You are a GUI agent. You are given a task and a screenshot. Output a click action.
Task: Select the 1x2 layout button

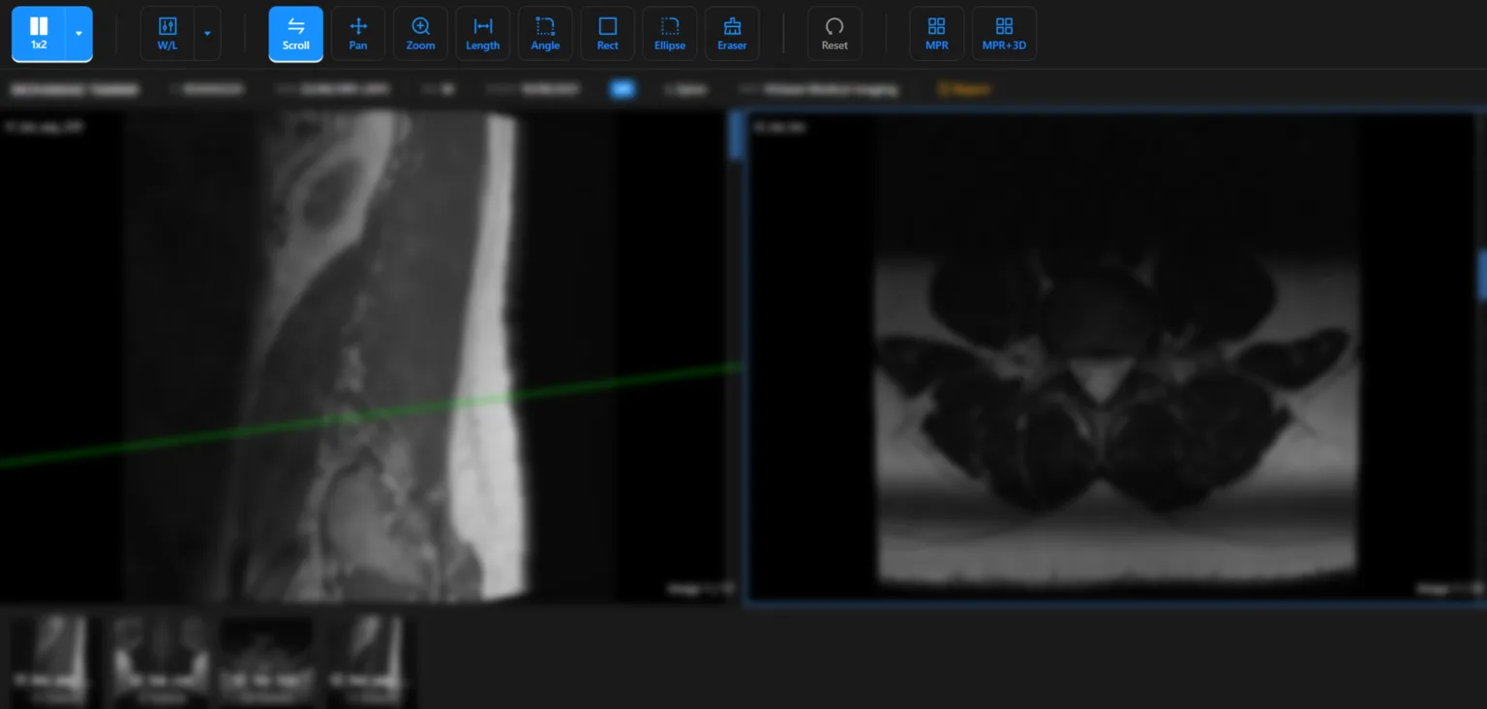39,34
